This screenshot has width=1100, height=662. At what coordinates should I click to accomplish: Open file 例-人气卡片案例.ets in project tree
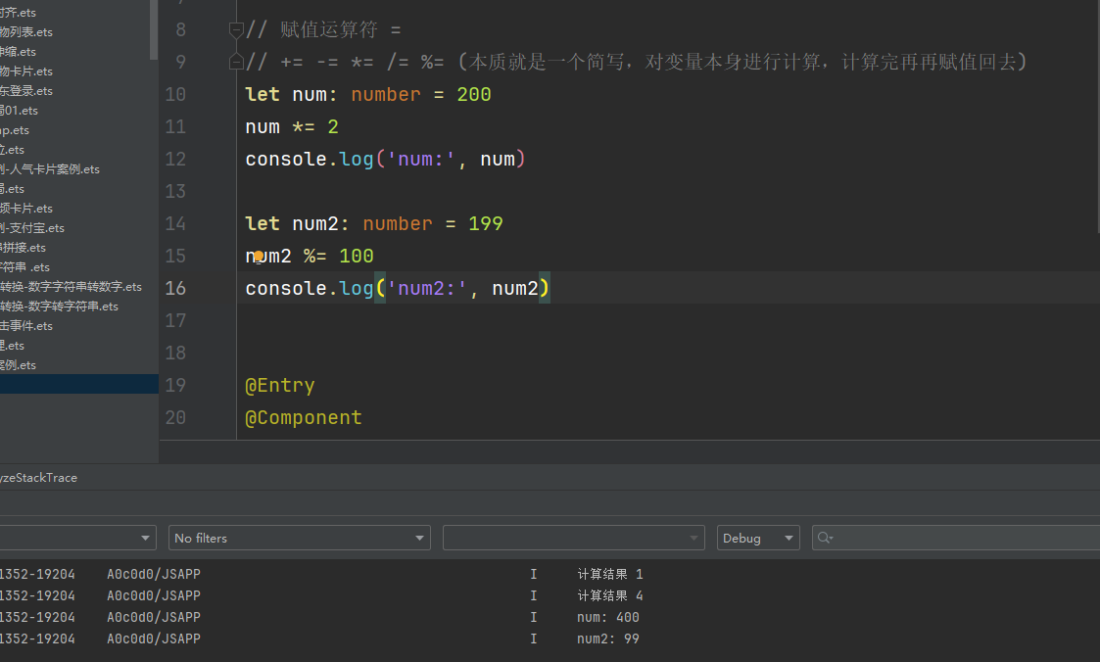click(50, 169)
